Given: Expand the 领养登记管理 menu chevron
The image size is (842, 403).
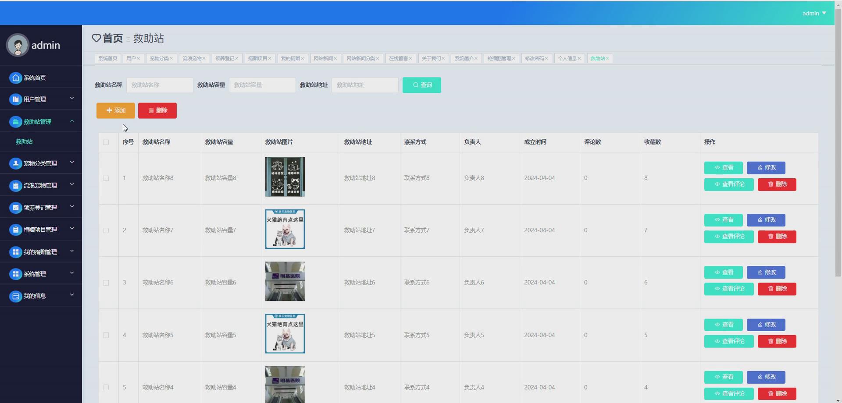Looking at the screenshot, I should [x=72, y=206].
